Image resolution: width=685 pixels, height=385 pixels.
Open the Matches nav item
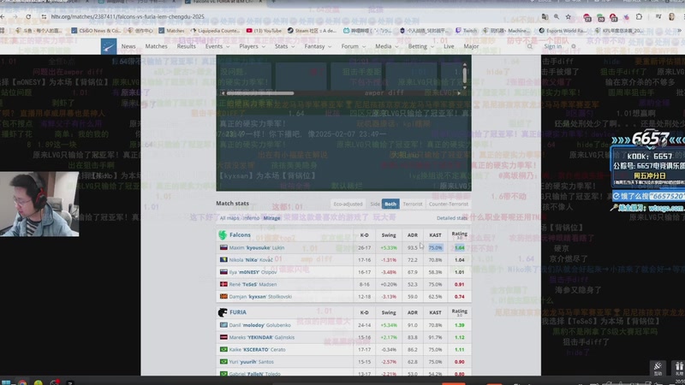coord(157,46)
